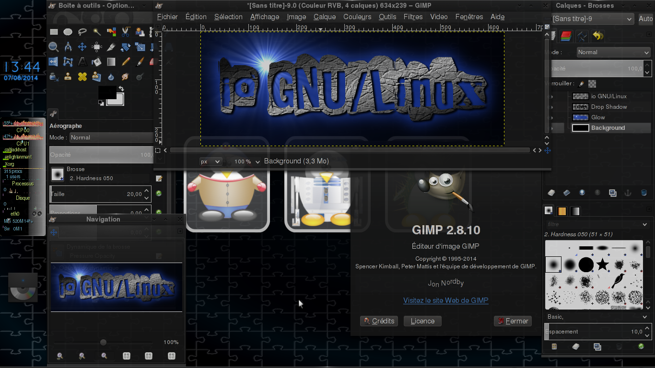The image size is (655, 368).
Task: Pick the Blur/Sharpen droplet tool
Action: click(111, 77)
